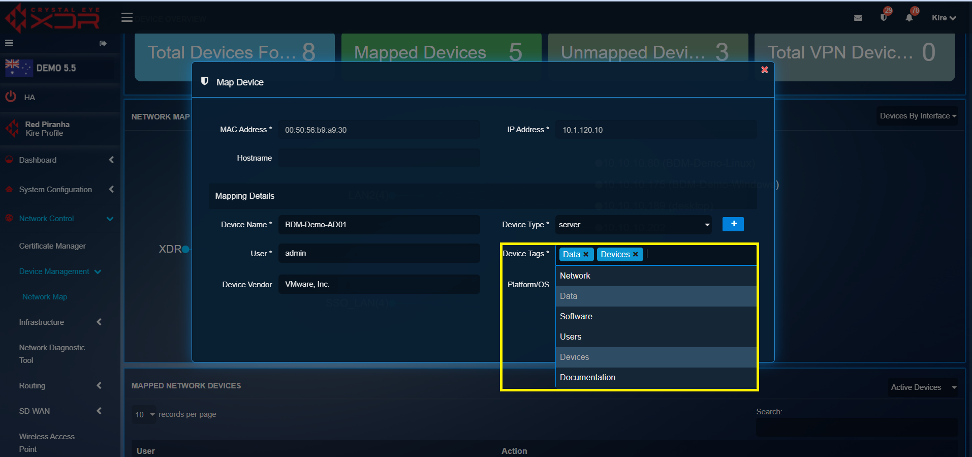Click the Total Devices Found card

click(x=235, y=57)
